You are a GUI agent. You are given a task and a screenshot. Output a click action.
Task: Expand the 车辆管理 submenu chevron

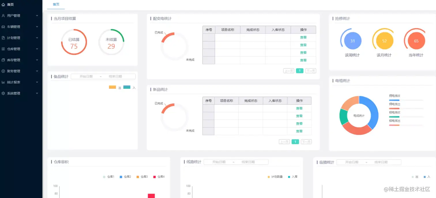(37, 27)
